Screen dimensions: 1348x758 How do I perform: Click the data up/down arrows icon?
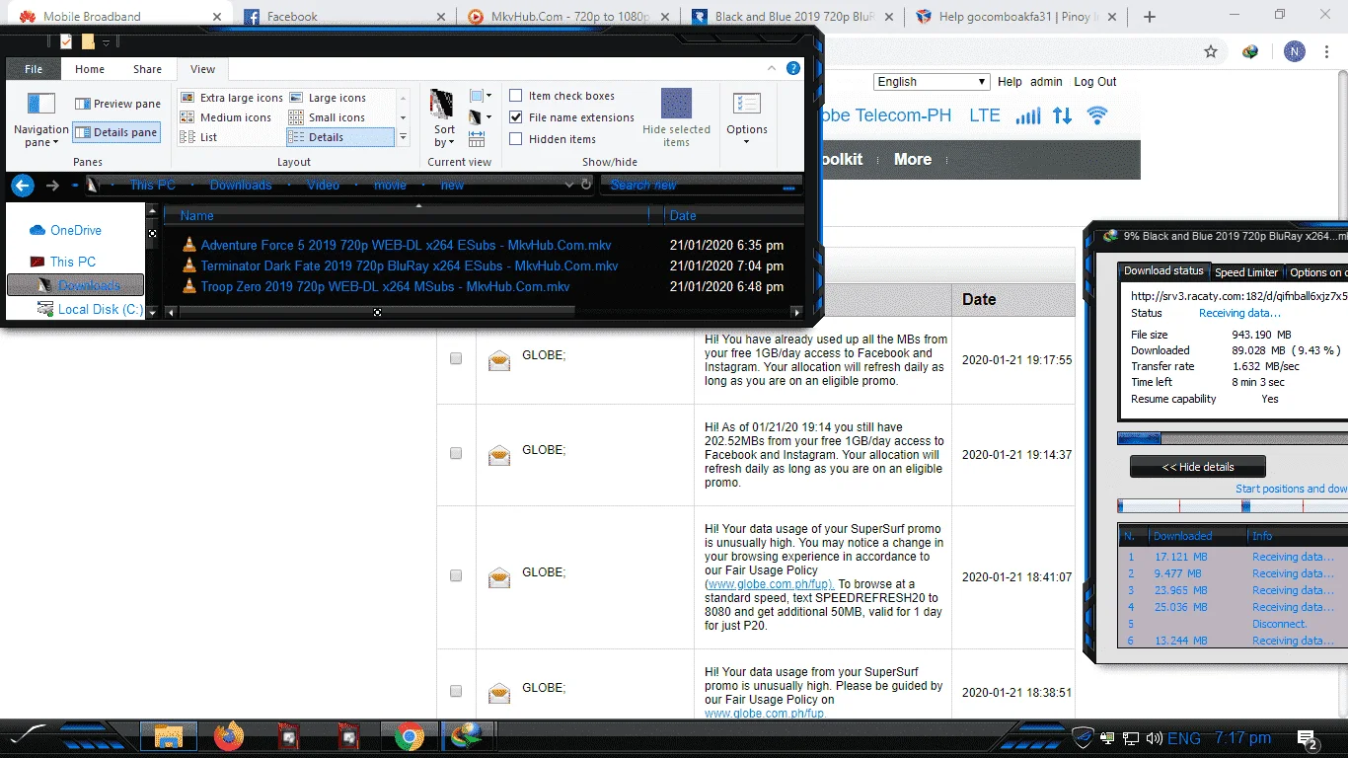pos(1062,115)
